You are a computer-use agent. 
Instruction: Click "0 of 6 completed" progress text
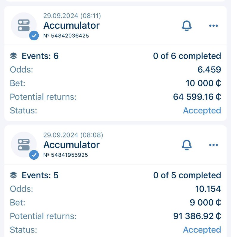tap(187, 56)
